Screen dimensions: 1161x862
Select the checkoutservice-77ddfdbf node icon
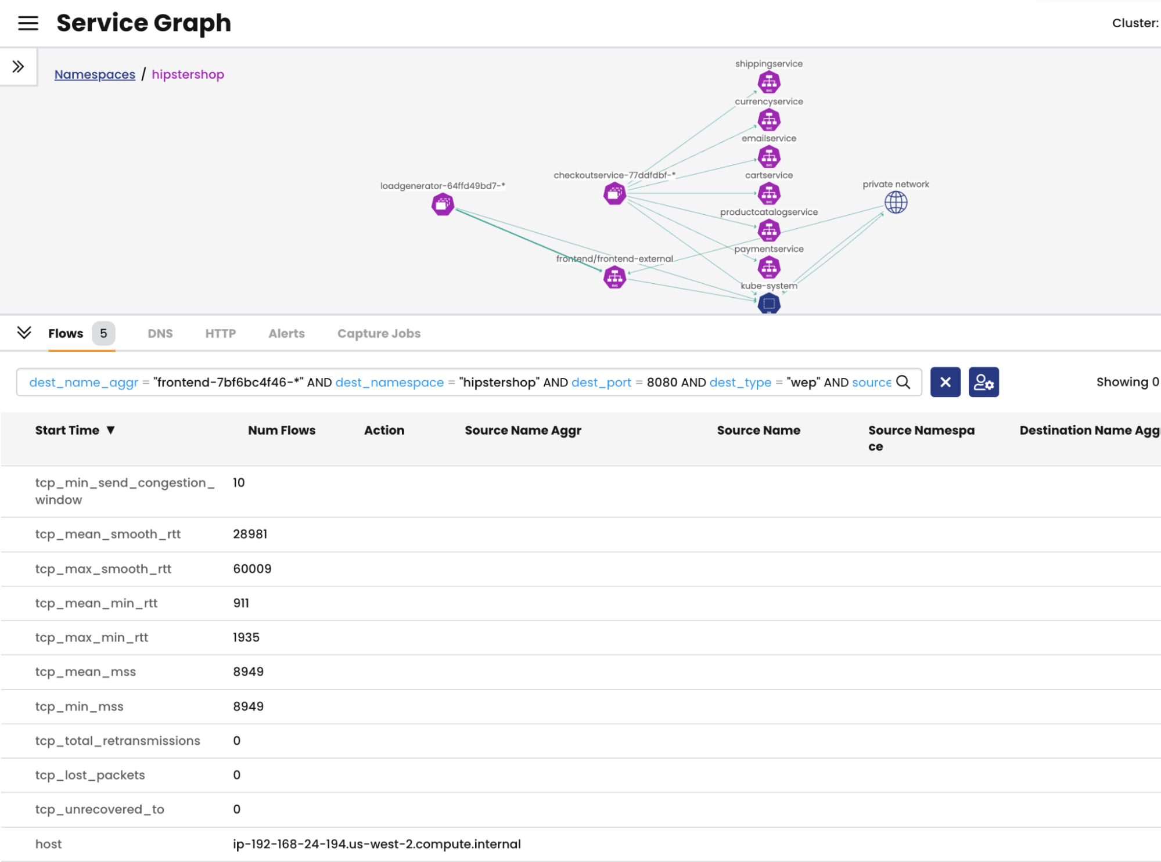click(x=614, y=193)
